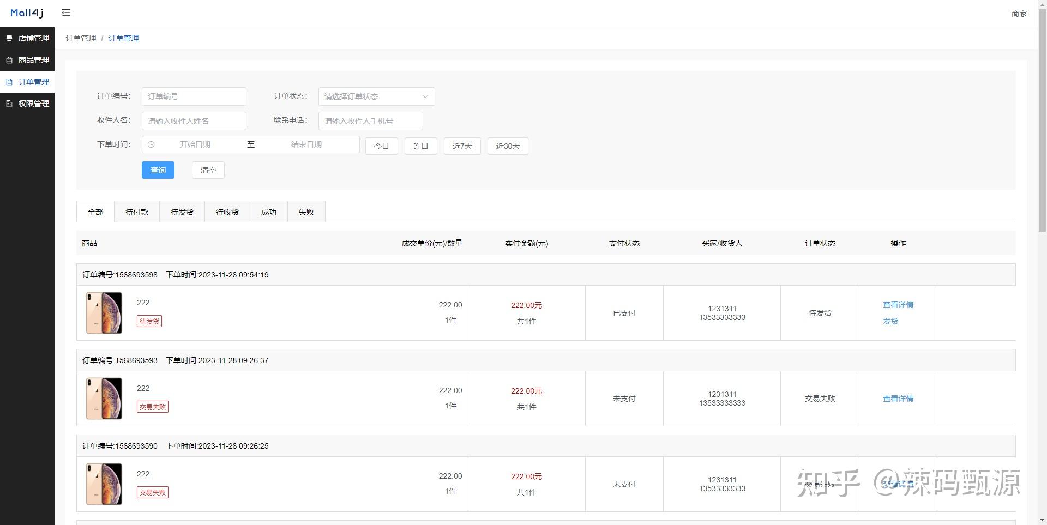Open the 商家 account menu

pos(1019,13)
